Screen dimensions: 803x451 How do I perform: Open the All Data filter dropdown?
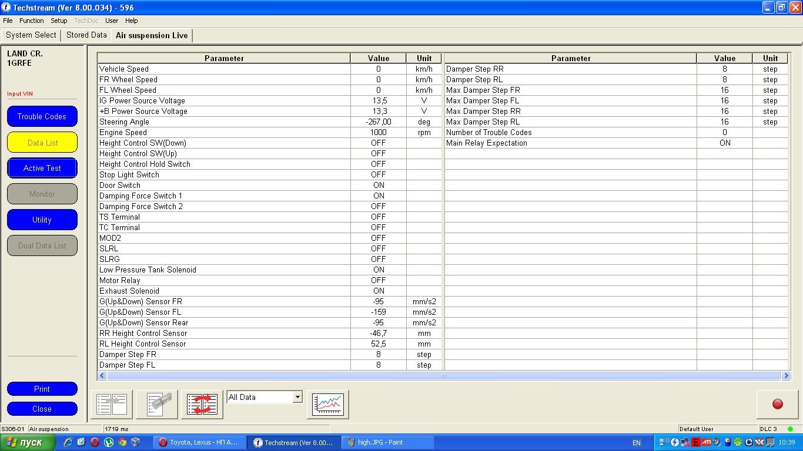pyautogui.click(x=297, y=398)
